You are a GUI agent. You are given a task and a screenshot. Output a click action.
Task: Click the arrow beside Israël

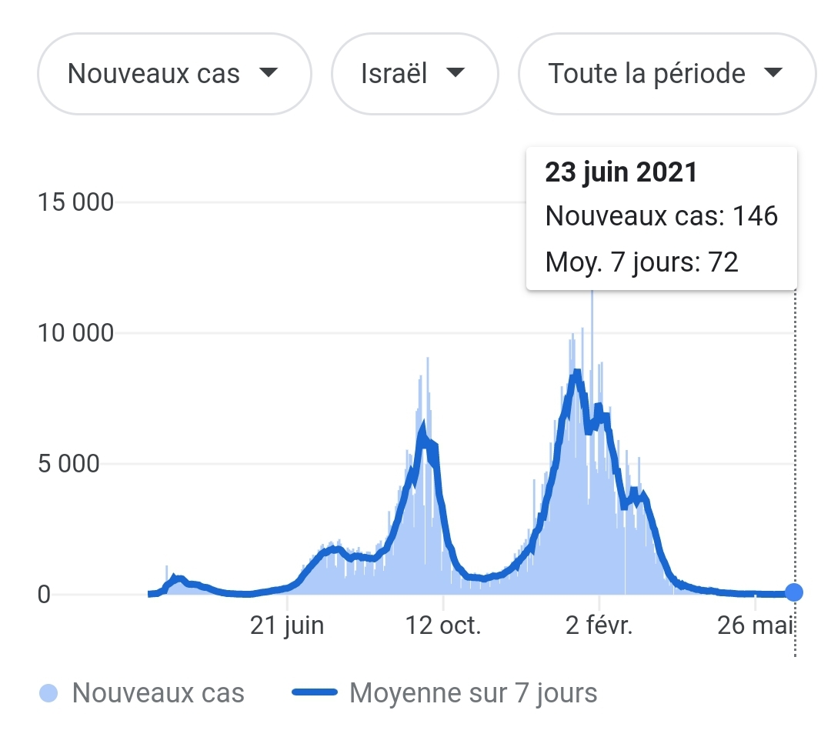click(x=456, y=73)
